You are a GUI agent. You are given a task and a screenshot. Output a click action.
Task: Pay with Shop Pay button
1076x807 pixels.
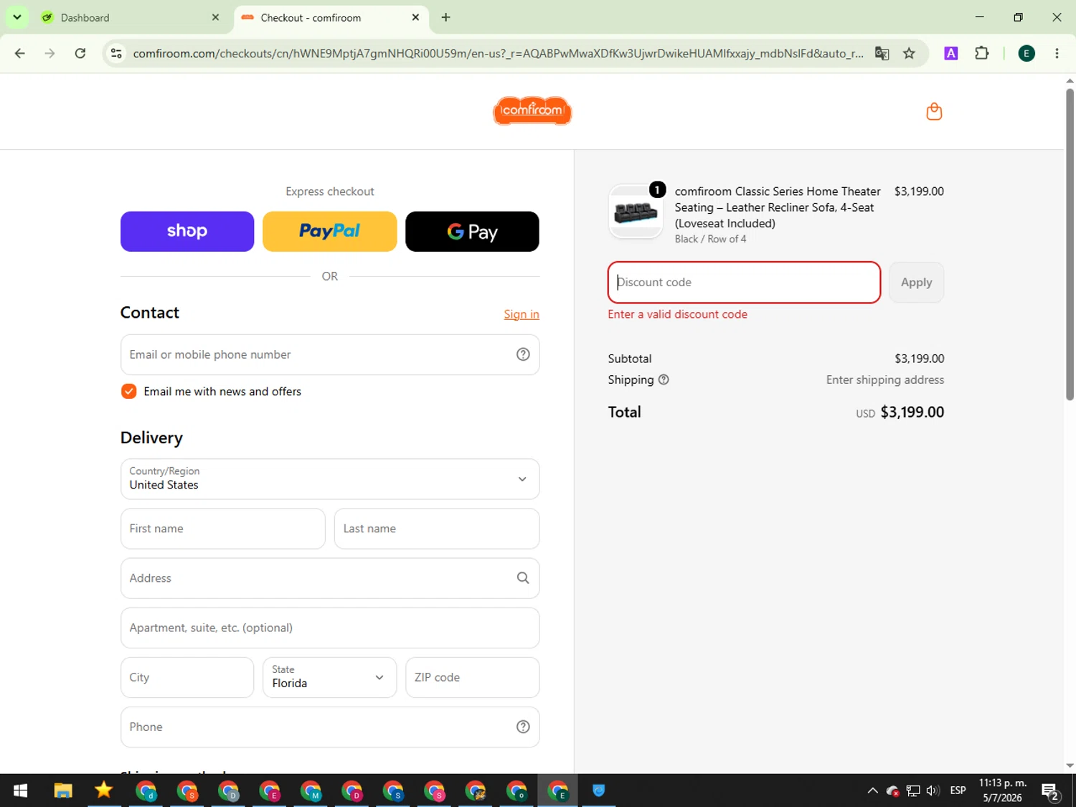click(x=187, y=231)
